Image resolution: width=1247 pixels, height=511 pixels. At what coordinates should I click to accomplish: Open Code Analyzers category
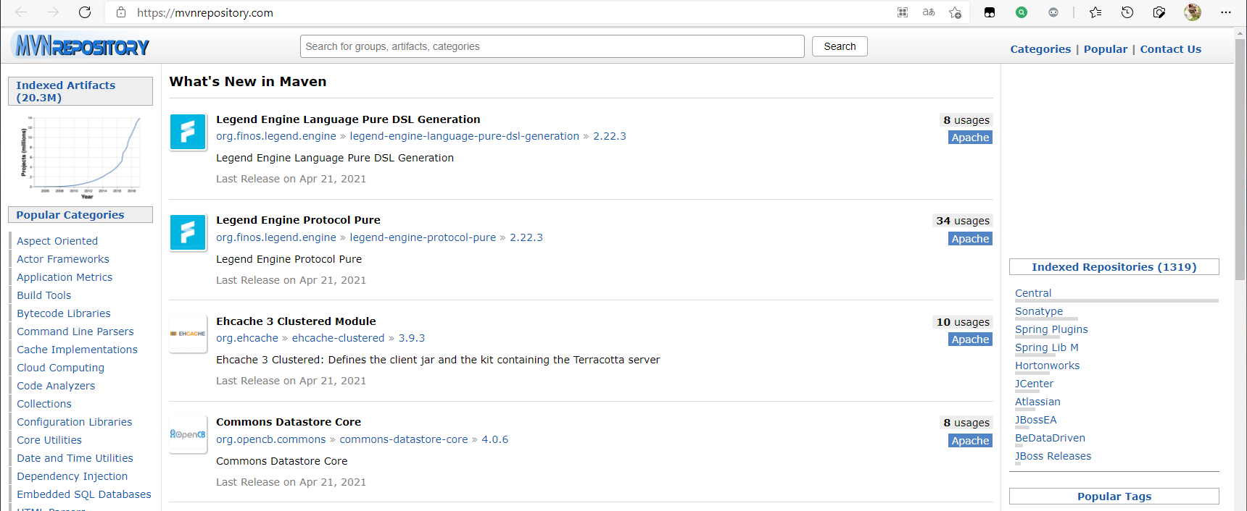[56, 386]
